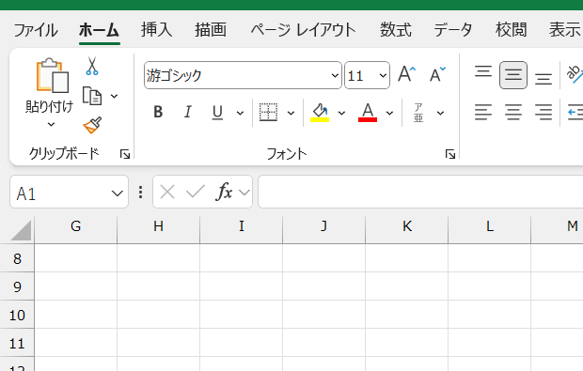
Task: Toggle Italic formatting
Action: pos(188,112)
